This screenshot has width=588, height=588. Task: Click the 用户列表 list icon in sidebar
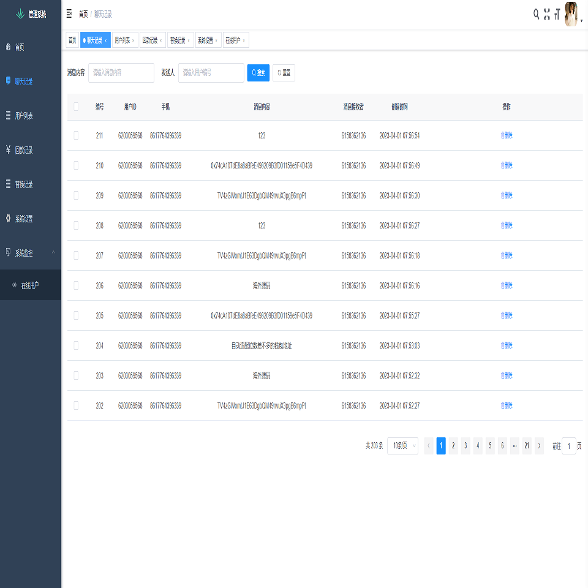[x=8, y=115]
